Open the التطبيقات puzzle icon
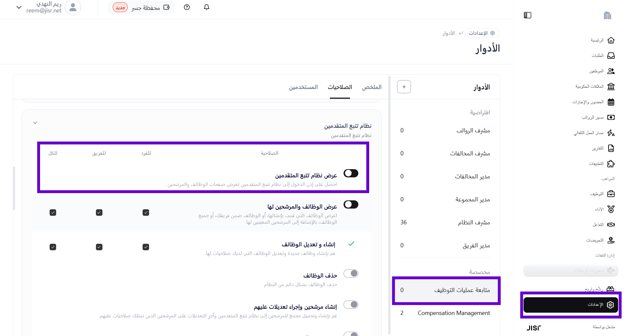This screenshot has height=336, width=628. point(611,164)
